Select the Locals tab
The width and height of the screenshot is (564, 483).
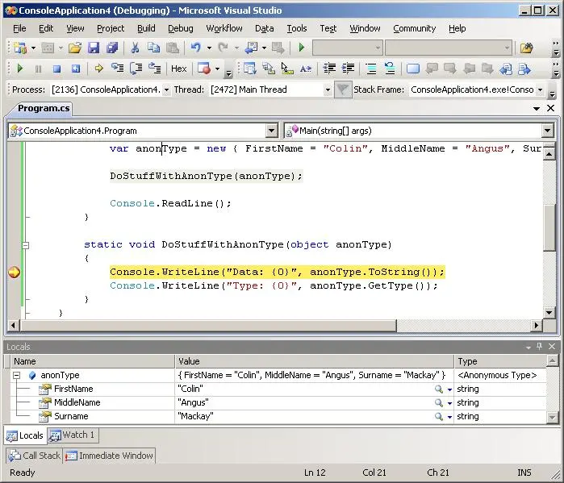pyautogui.click(x=26, y=435)
